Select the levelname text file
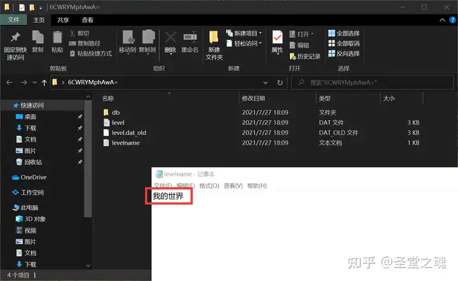Screen dimensions: 458x281 pos(125,143)
